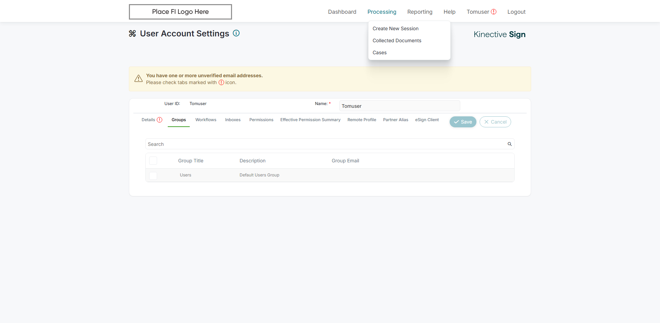Select Create New Session from the menu
Viewport: 660px width, 323px height.
[396, 28]
